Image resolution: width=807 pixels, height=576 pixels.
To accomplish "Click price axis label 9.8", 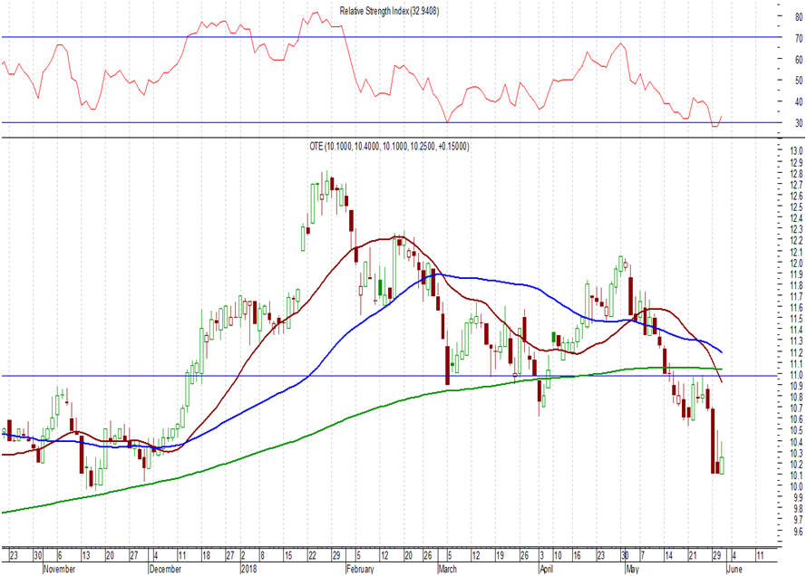I will pyautogui.click(x=798, y=509).
